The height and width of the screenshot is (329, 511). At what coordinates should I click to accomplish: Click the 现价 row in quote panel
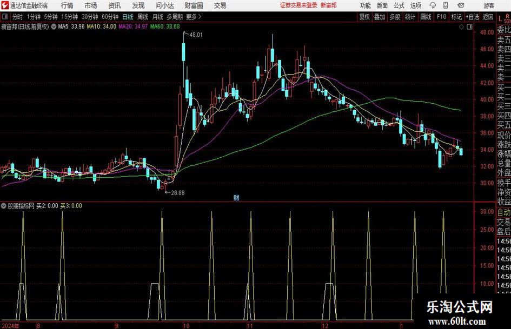504,135
